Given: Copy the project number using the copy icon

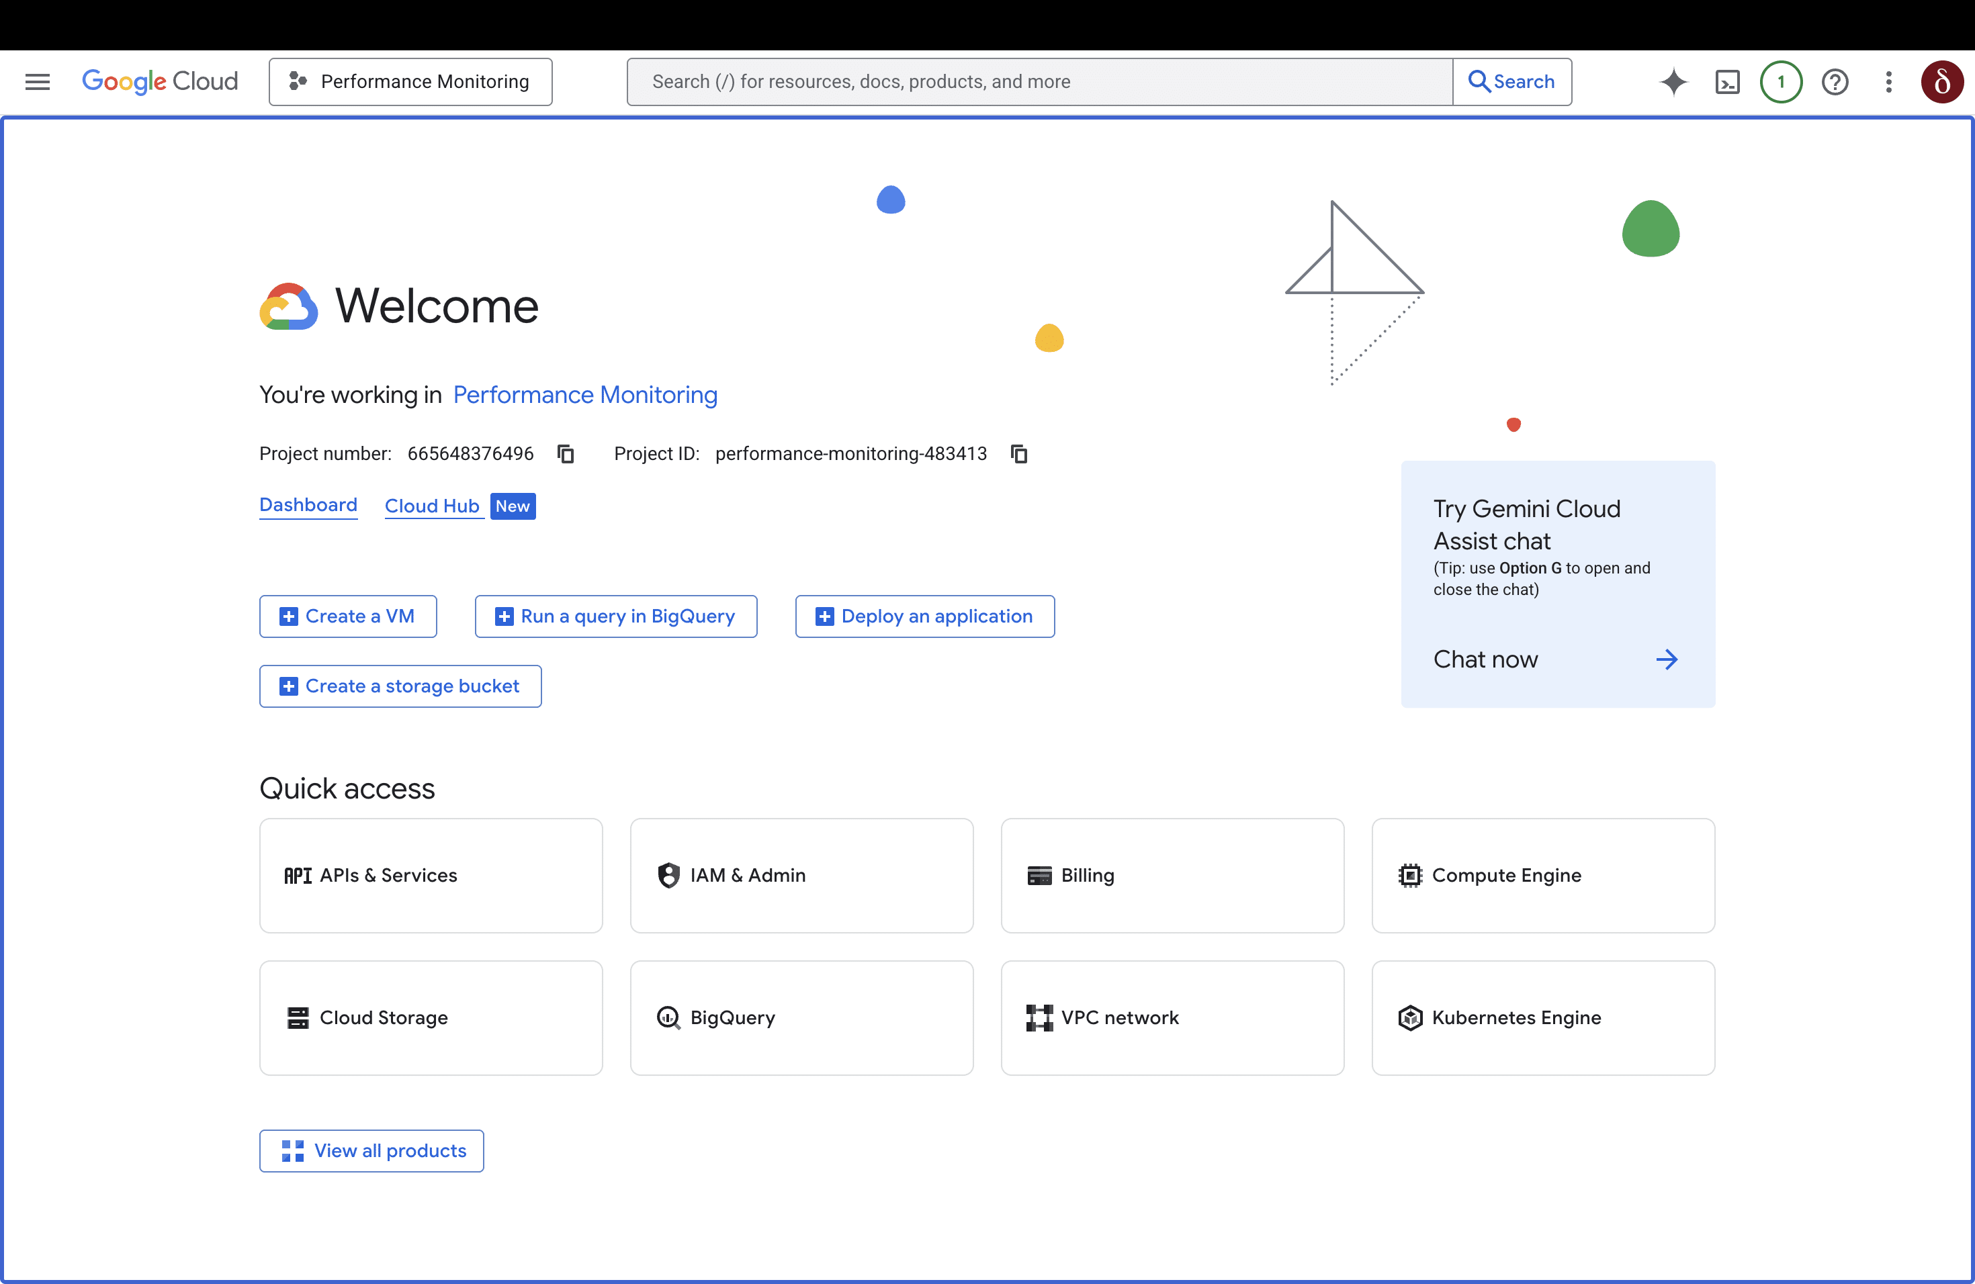Looking at the screenshot, I should coord(566,454).
